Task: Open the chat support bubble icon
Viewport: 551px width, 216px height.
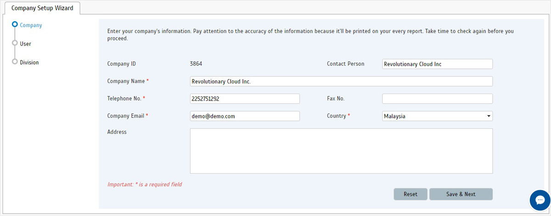Action: (540, 200)
